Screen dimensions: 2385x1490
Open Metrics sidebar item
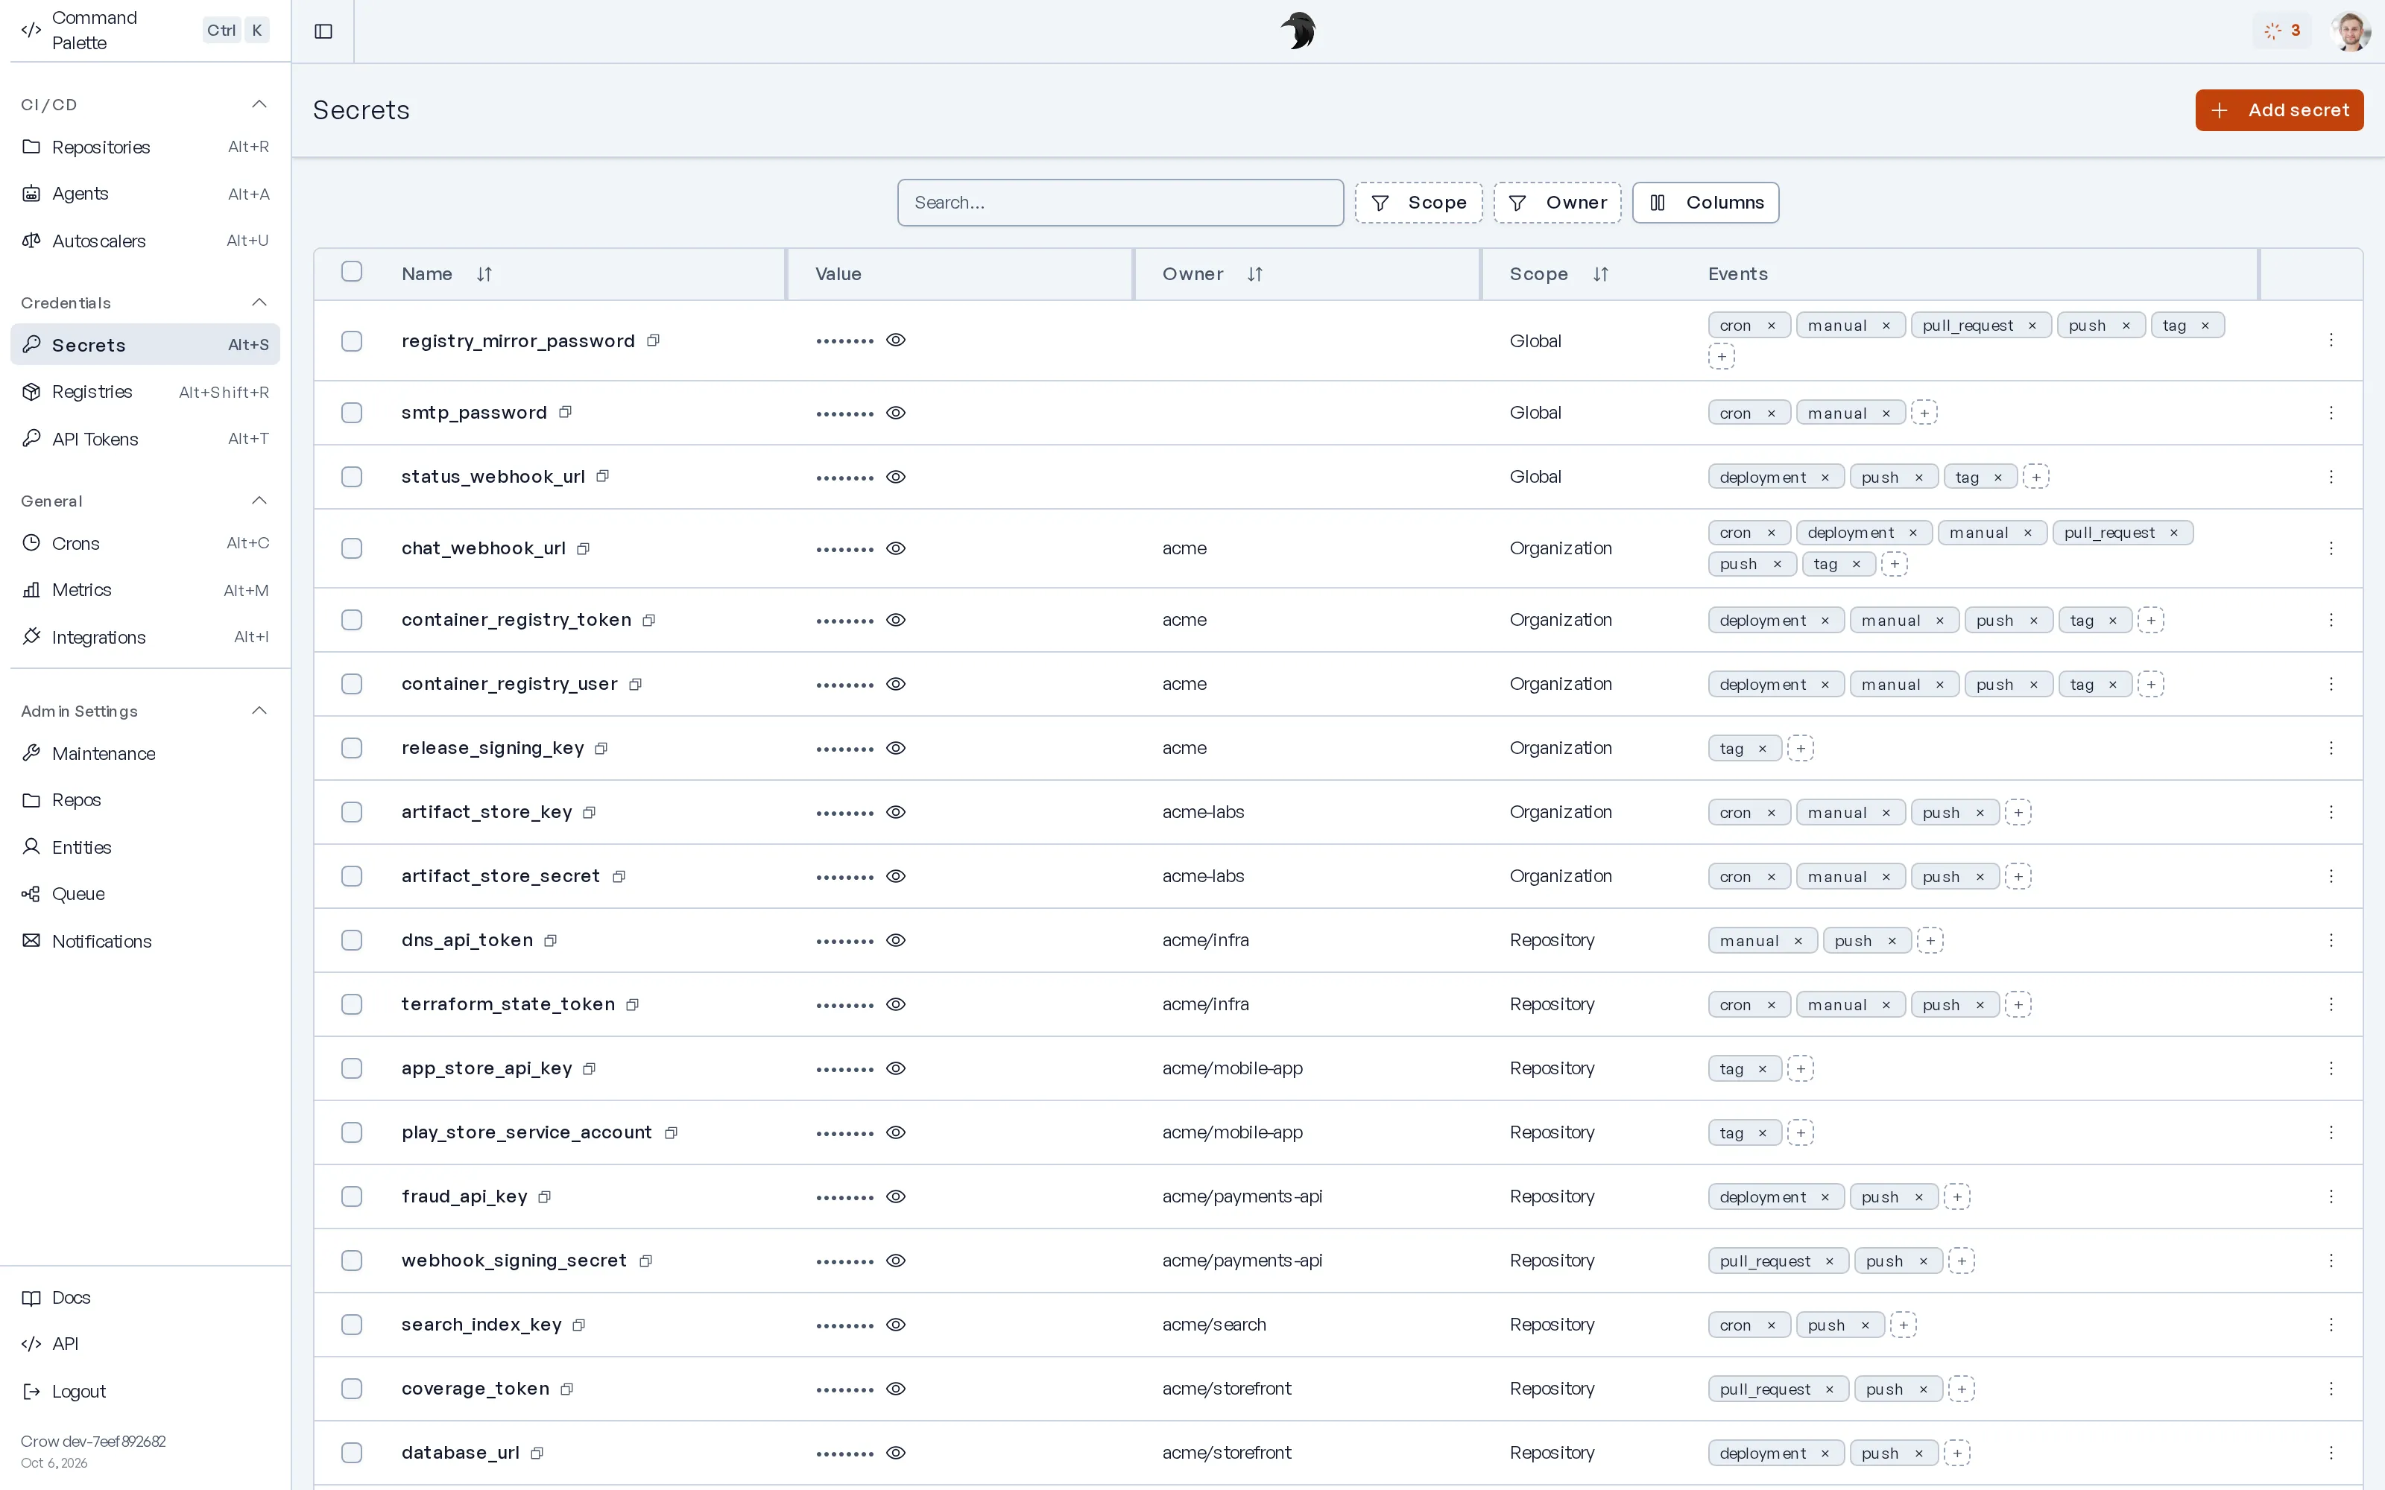pos(145,590)
